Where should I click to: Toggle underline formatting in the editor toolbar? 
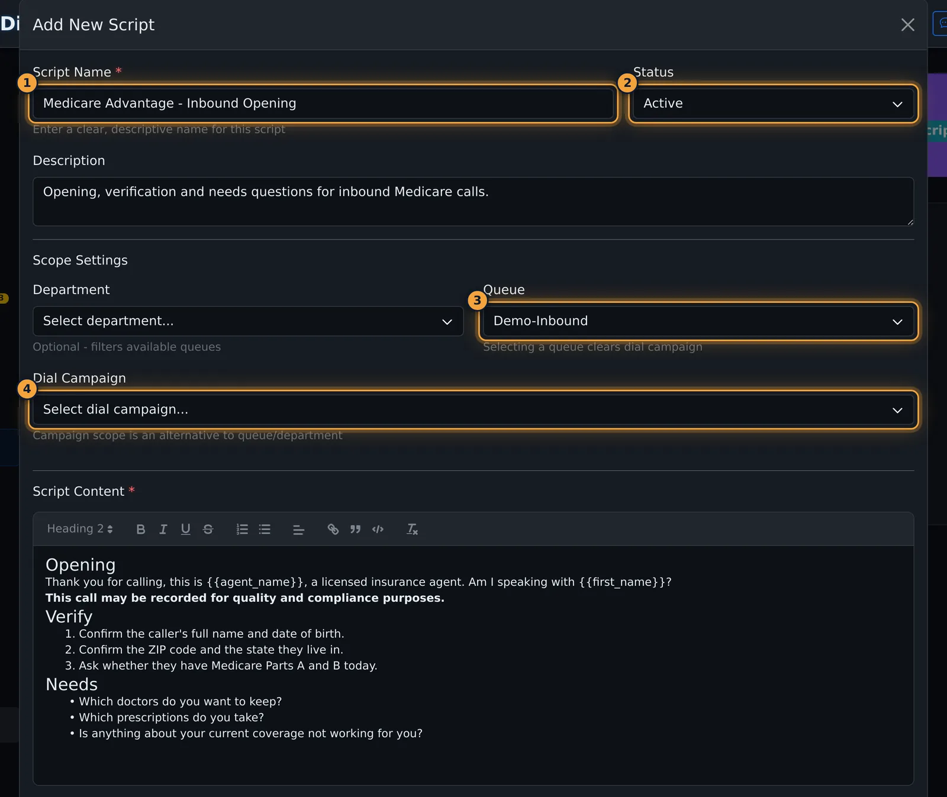185,529
